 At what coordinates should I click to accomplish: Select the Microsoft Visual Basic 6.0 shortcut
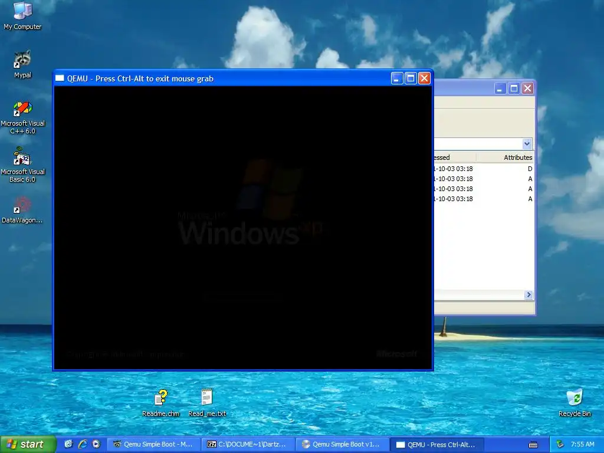tap(22, 165)
